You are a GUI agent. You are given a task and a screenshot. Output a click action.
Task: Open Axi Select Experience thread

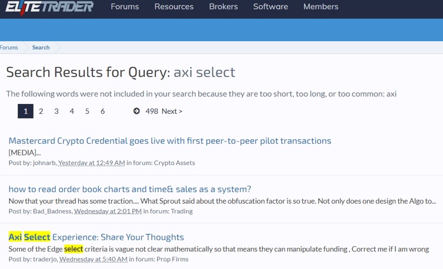click(x=96, y=237)
